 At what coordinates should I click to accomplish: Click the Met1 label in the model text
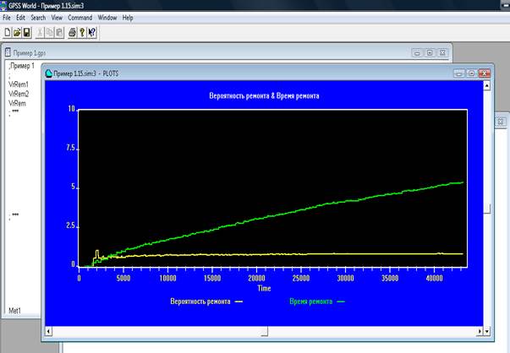coord(14,311)
